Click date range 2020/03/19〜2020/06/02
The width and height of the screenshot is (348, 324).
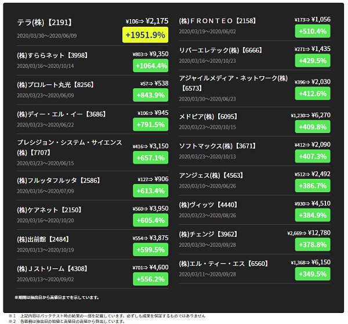click(208, 31)
